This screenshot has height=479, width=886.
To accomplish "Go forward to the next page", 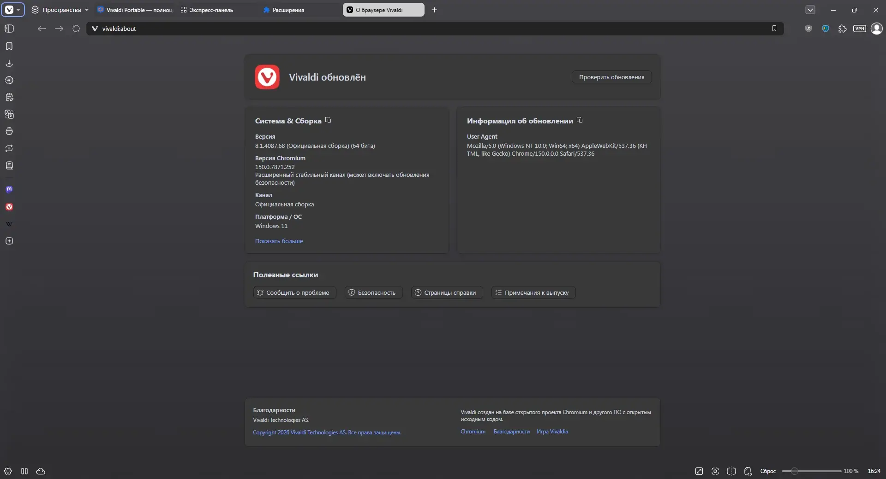I will [59, 29].
